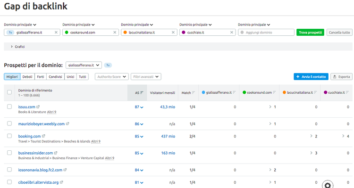Expand cucchiaio.it backlinks arrow for booking.com

click(x=343, y=136)
